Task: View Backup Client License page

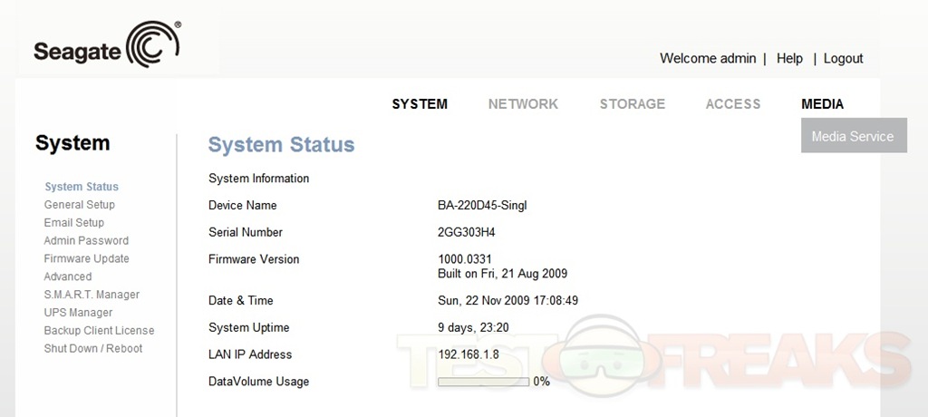Action: point(99,331)
